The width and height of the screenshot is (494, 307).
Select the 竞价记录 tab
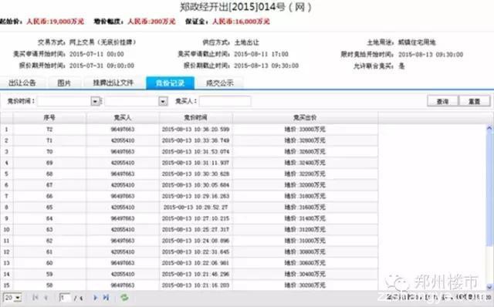tap(170, 83)
